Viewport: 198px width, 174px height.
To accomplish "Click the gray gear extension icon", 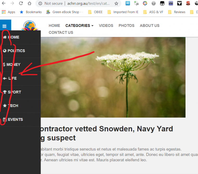I will pos(153,3).
